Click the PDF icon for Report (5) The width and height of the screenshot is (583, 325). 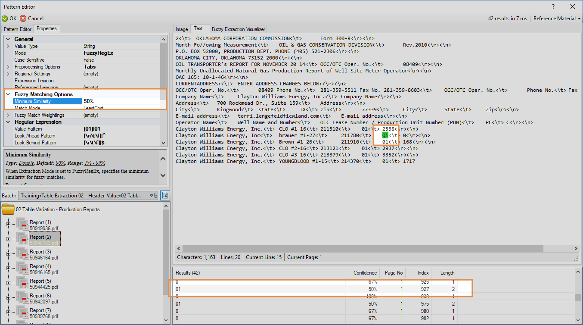(22, 283)
